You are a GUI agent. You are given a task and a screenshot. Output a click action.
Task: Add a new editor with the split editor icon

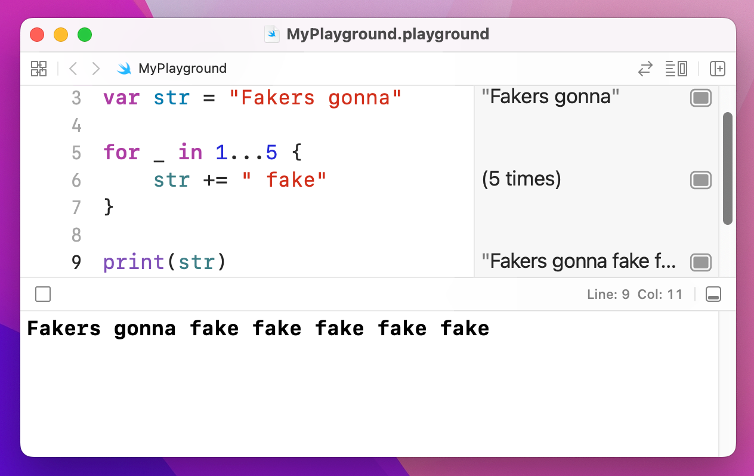pos(718,68)
